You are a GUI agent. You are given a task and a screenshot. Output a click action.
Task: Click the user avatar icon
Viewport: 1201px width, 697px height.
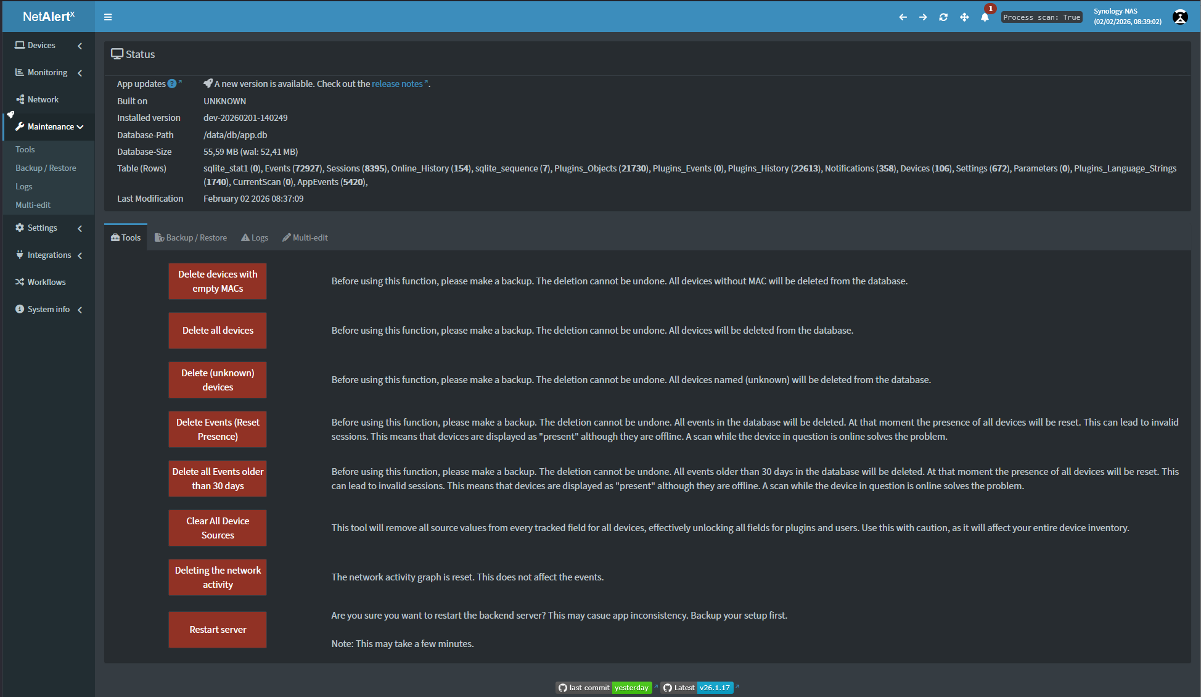click(x=1180, y=17)
